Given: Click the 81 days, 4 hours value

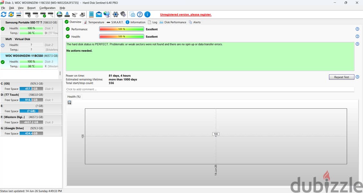Looking at the screenshot, I should pyautogui.click(x=120, y=76).
